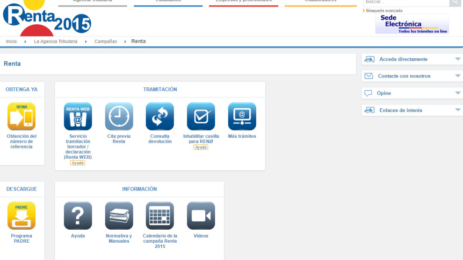Download Programa PADRE icon
Screen dimensions: 463x260
click(22, 216)
